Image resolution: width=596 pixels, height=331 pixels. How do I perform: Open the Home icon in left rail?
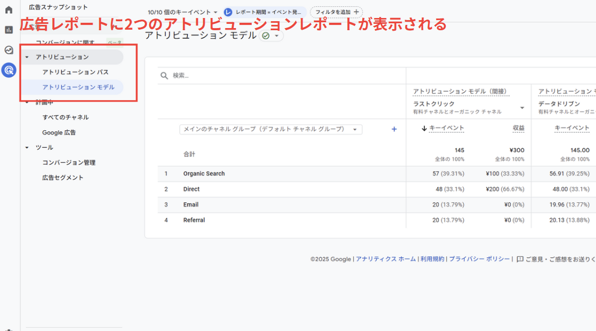click(x=9, y=10)
